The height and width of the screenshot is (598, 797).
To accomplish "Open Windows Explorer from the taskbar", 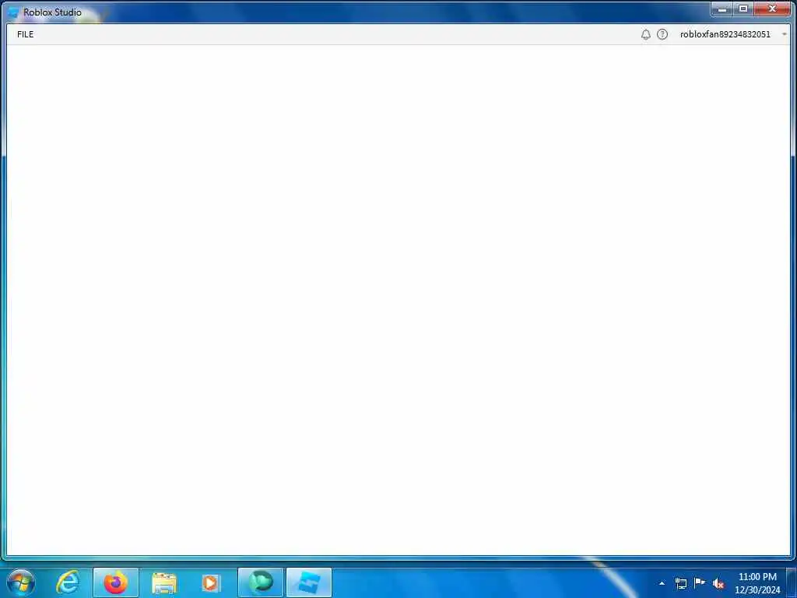I will click(x=163, y=582).
